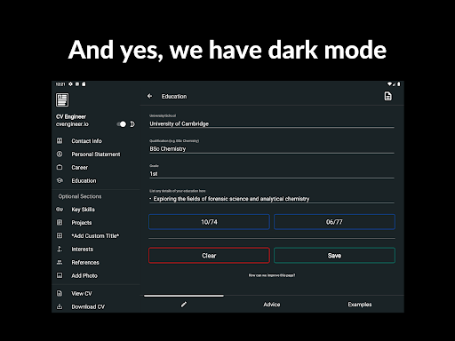455x341 pixels.
Task: Toggle the dark mode switch
Action: [x=122, y=124]
